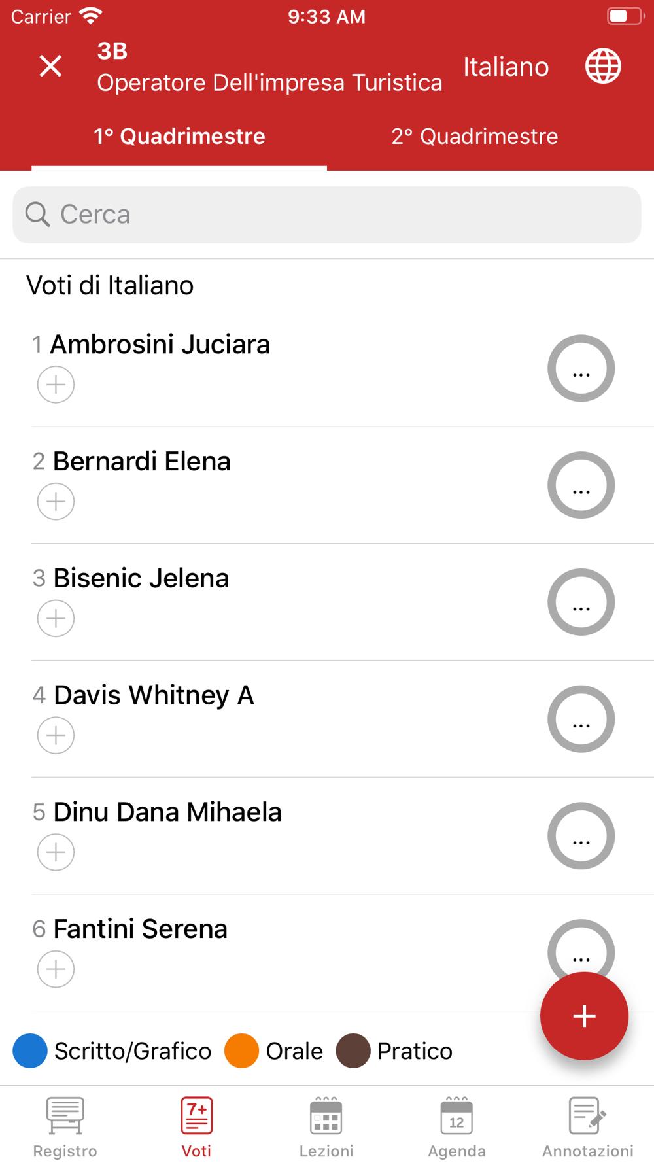Select the 1° Quadrimestre tab
Viewport: 654px width, 1163px height.
pos(179,136)
